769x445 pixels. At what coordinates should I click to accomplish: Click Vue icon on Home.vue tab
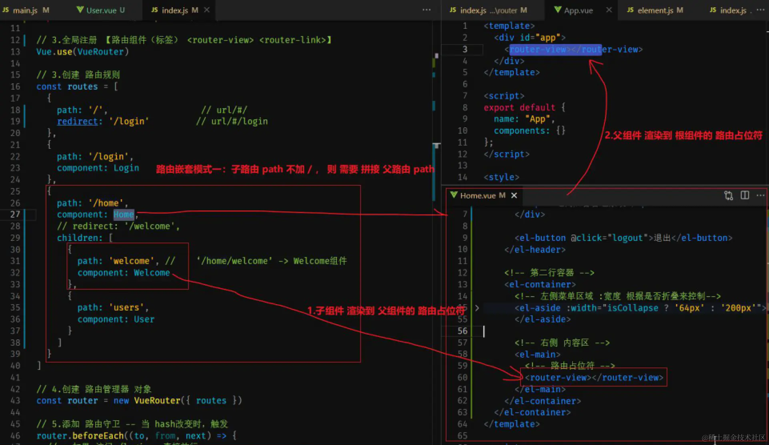[454, 195]
